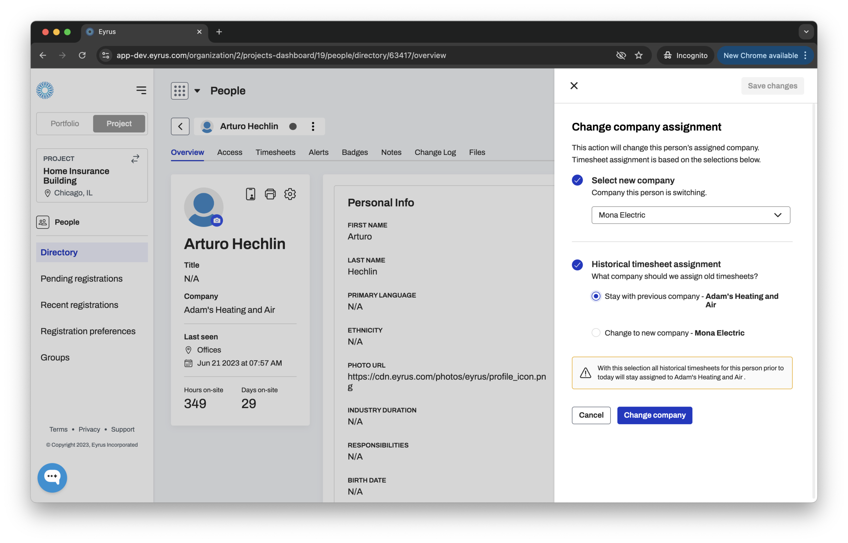Open the mobile badge icon on profile card

click(x=250, y=194)
